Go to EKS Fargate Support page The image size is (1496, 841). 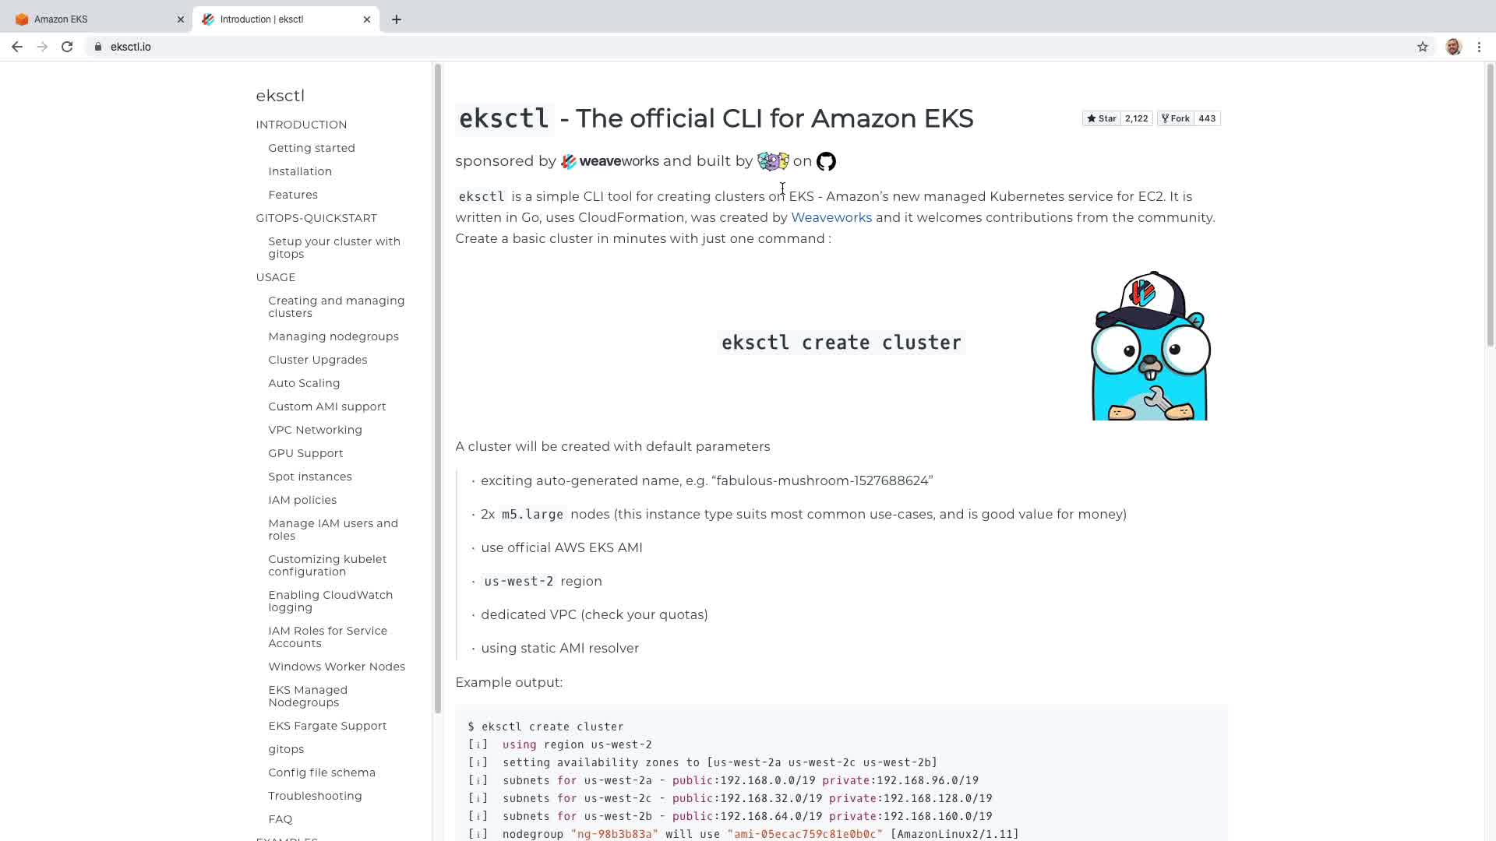[x=327, y=726]
